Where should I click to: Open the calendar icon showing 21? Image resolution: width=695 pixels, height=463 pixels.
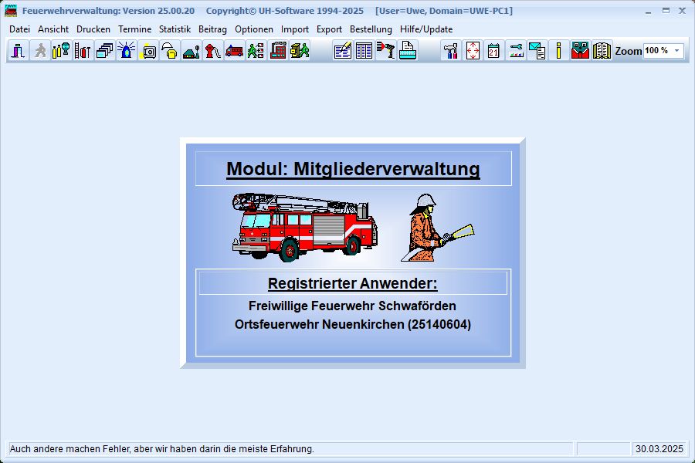[493, 50]
